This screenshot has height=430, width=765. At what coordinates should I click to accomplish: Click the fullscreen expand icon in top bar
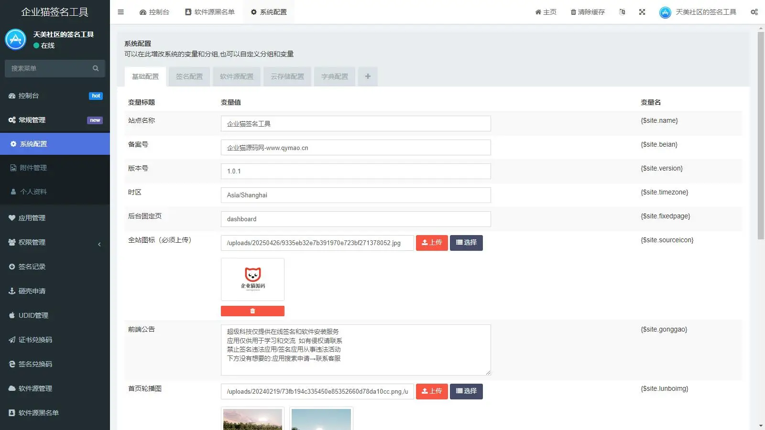[642, 12]
